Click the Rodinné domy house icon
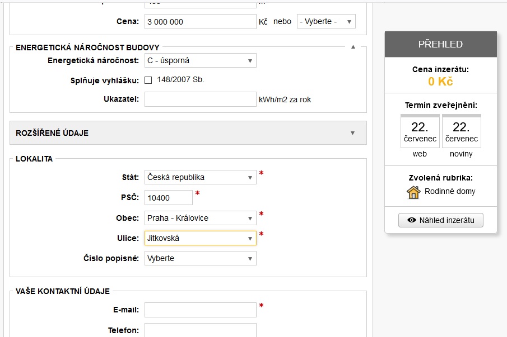This screenshot has width=507, height=337. tap(413, 192)
